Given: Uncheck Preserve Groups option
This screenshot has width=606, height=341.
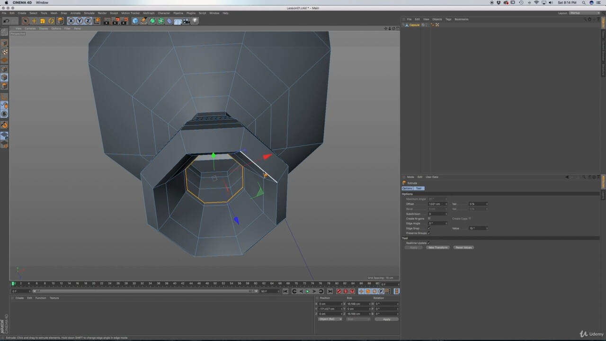Looking at the screenshot, I should [429, 233].
